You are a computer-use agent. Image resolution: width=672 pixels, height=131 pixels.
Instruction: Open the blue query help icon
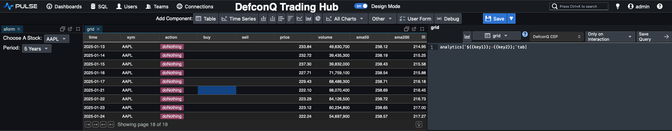[x=525, y=34]
